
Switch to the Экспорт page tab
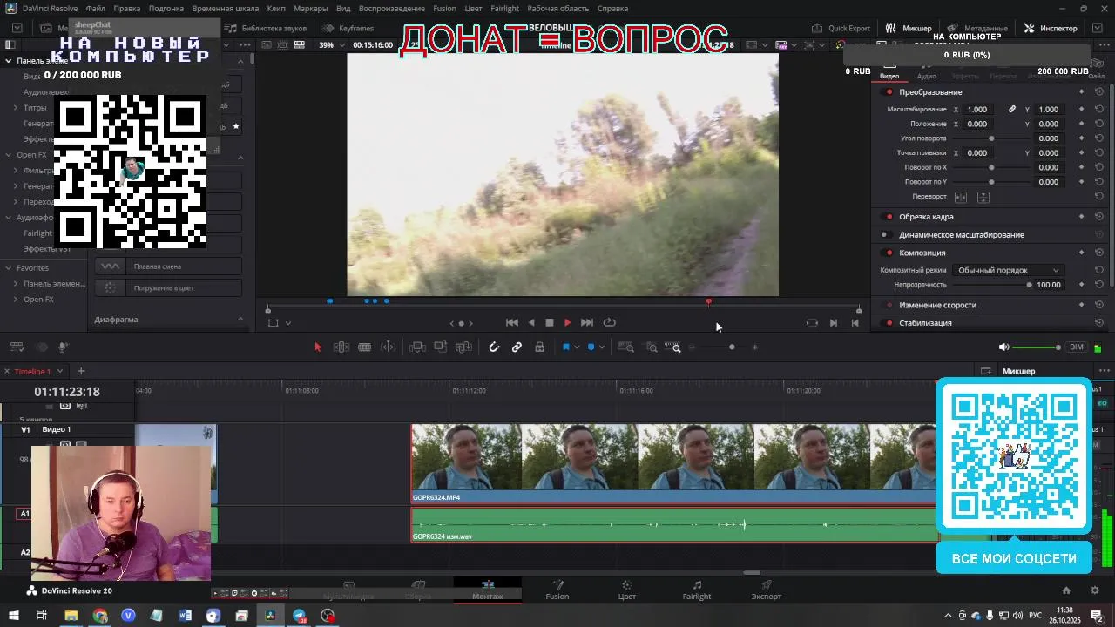767,590
